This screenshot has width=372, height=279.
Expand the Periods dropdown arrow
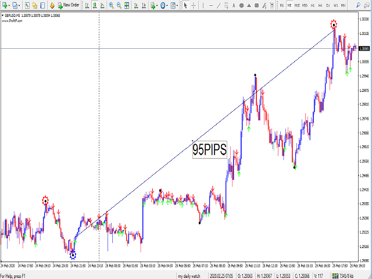(x=167, y=5)
